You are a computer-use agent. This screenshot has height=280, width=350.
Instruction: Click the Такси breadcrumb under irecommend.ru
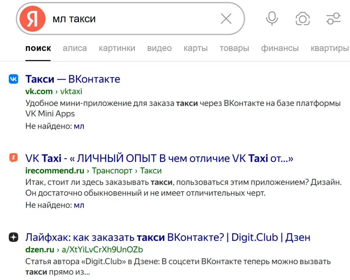[151, 170]
